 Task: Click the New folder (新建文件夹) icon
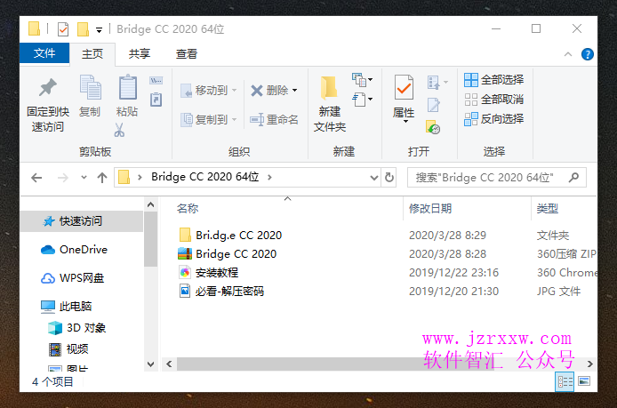click(x=329, y=87)
